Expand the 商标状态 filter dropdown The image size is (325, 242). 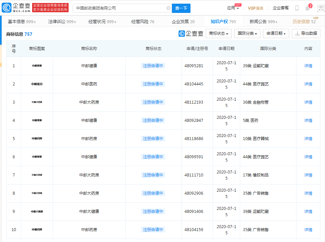tap(218, 33)
